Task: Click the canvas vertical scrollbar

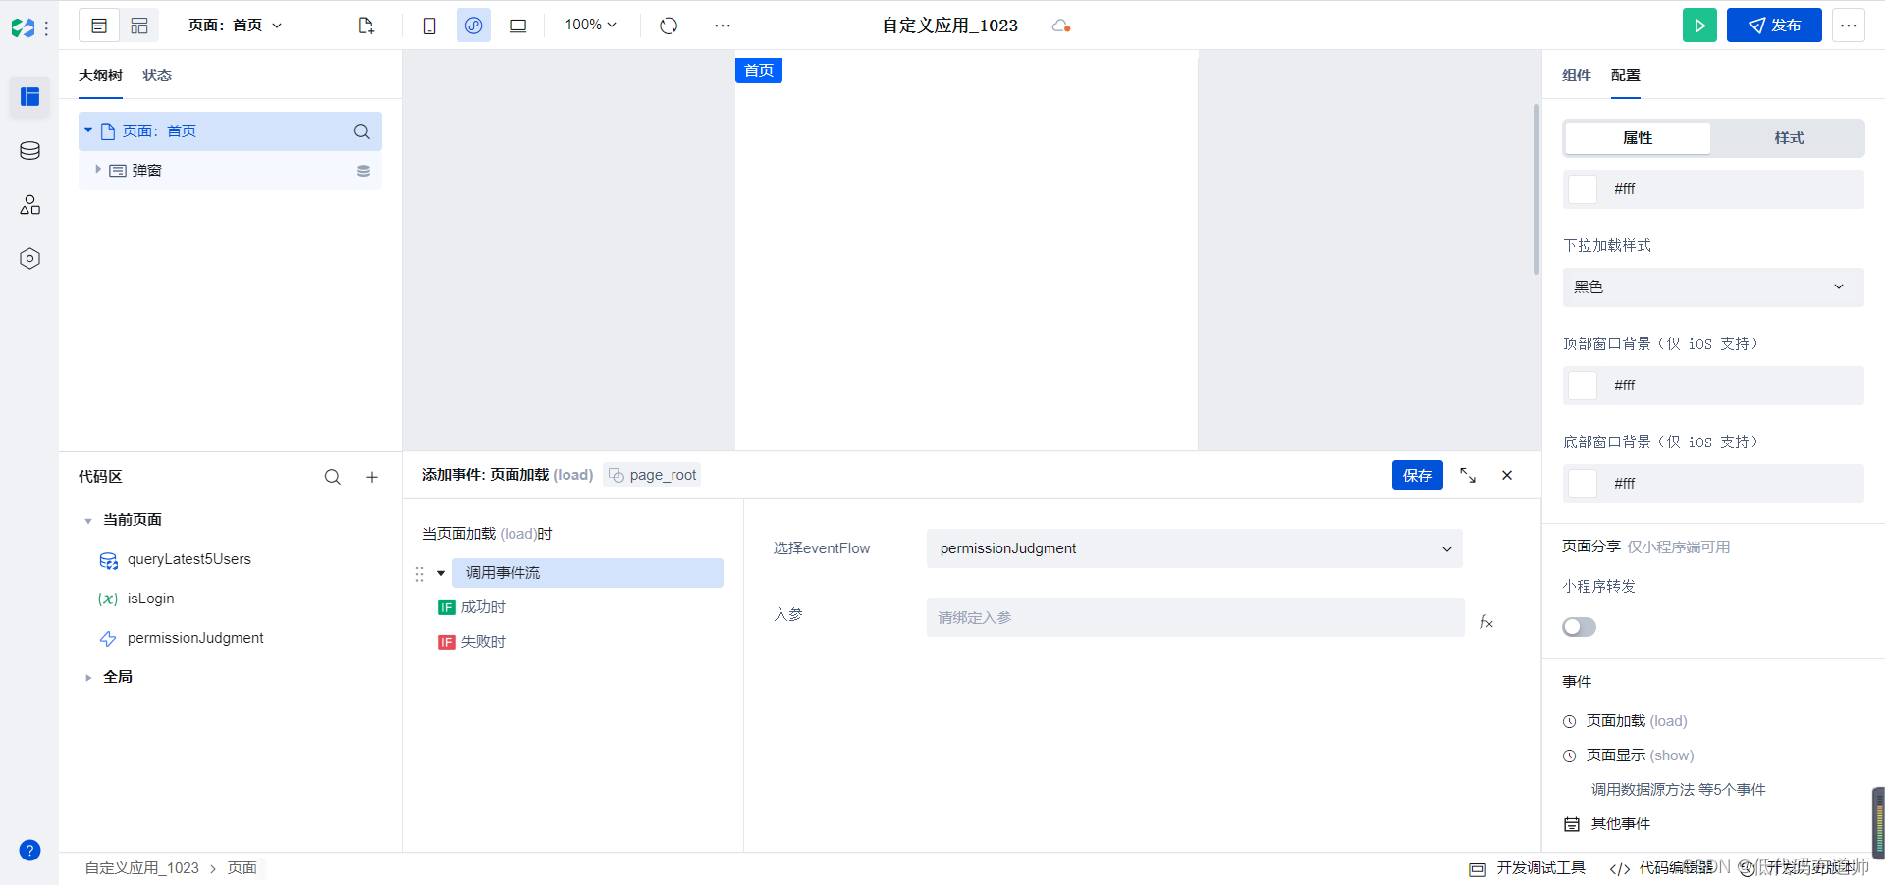Action: coord(1536,189)
